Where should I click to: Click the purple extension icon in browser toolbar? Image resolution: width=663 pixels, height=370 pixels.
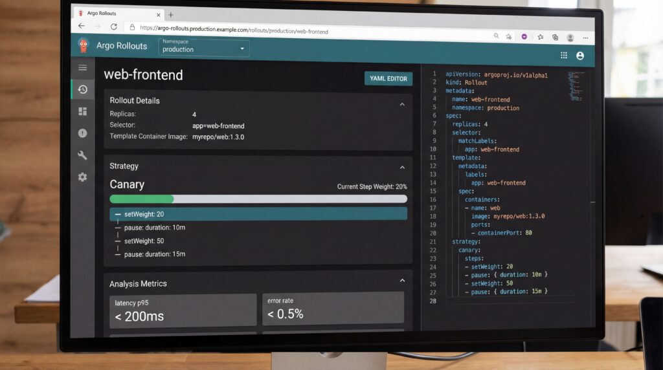pos(524,37)
